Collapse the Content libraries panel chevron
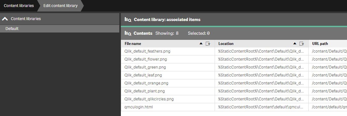Image resolution: width=347 pixels, height=116 pixels. [5, 19]
